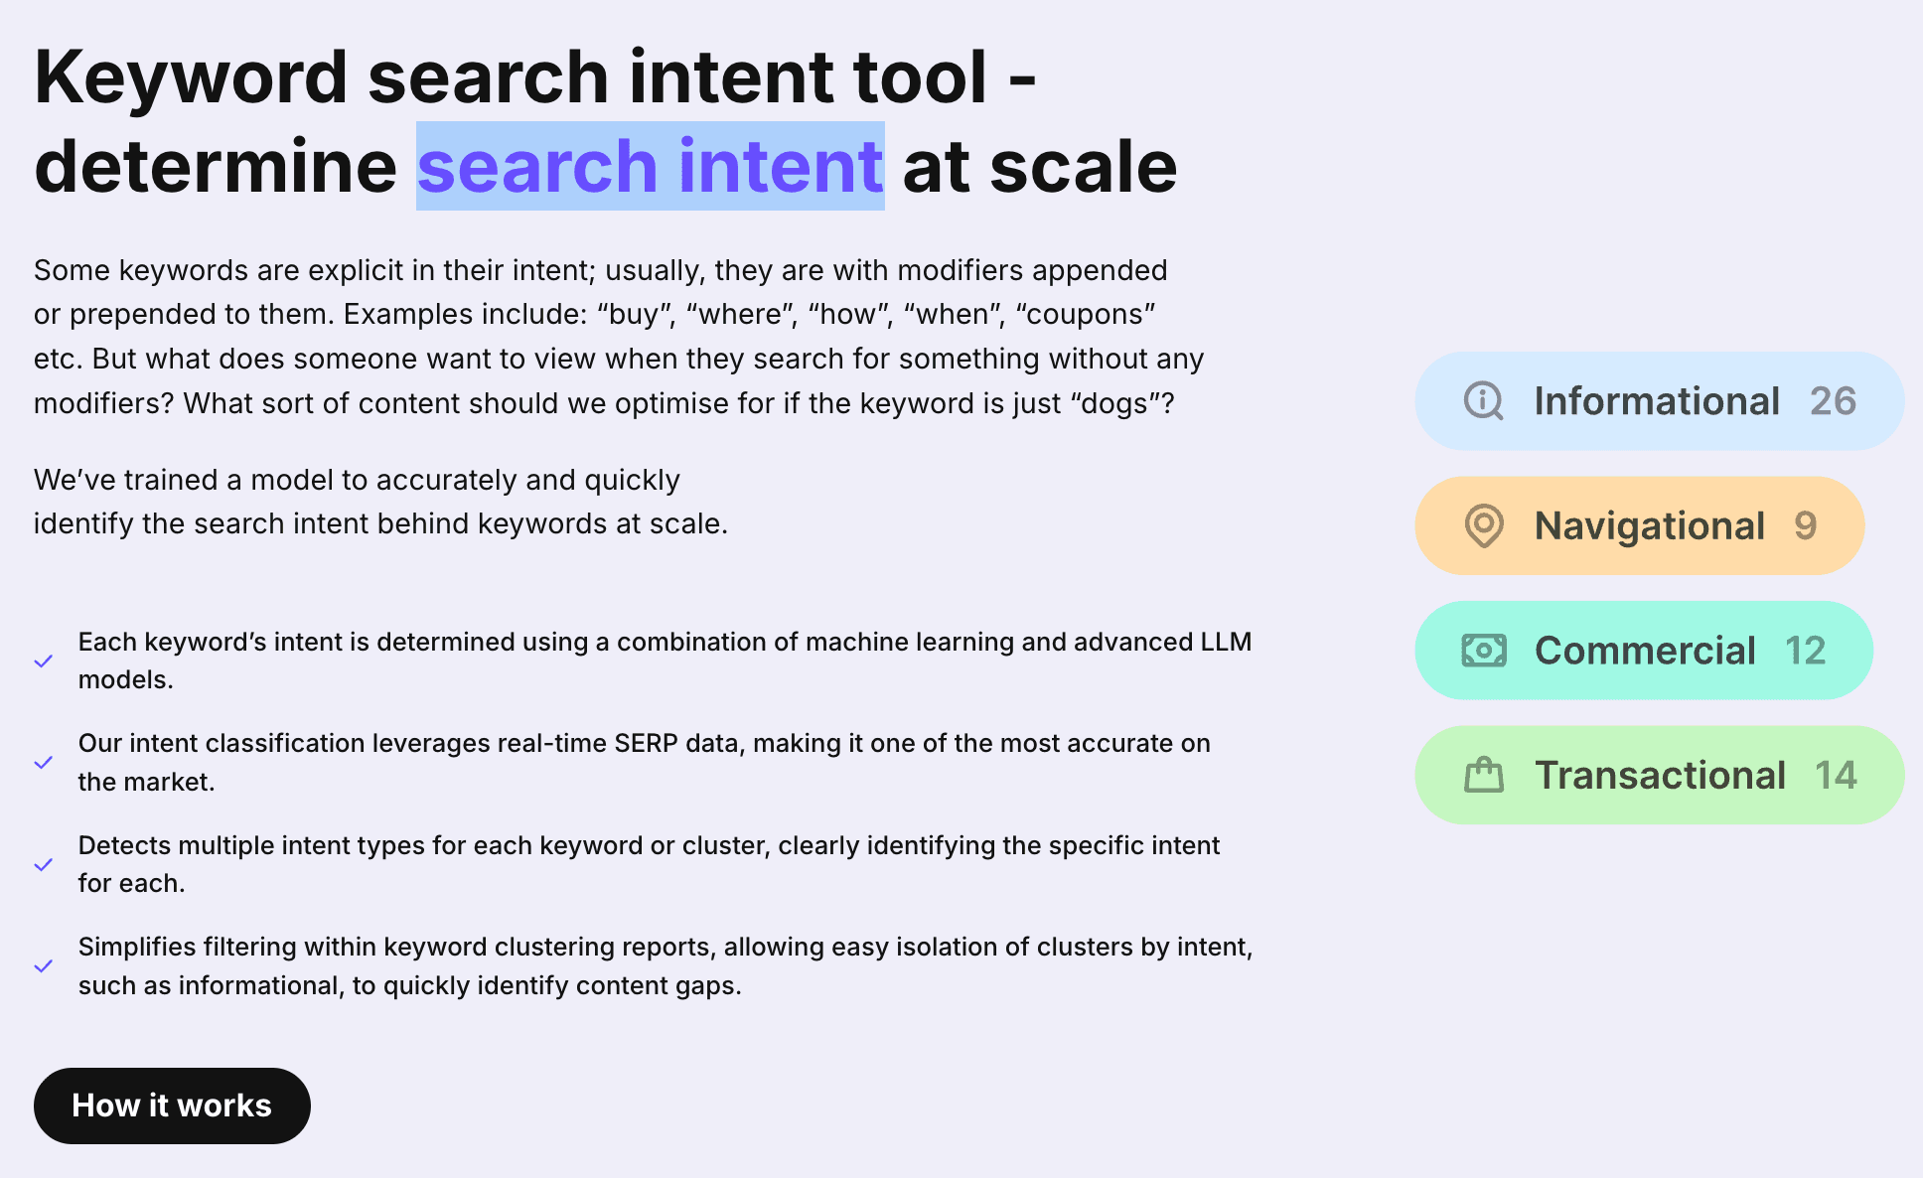Select the Navigational intent badge
Viewport: 1923px width, 1178px height.
pyautogui.click(x=1639, y=526)
